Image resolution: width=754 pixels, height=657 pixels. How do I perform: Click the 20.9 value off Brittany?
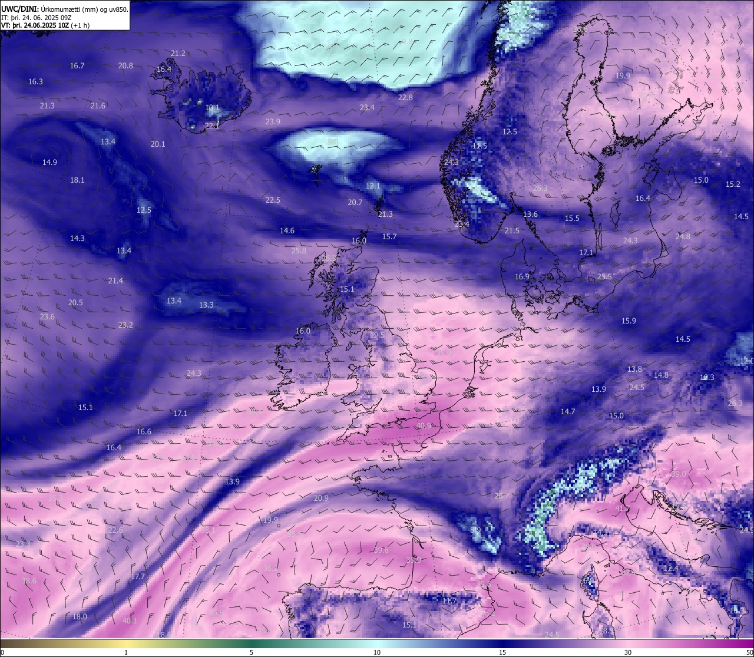(x=321, y=498)
